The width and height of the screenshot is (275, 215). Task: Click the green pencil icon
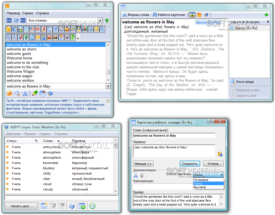point(35,93)
